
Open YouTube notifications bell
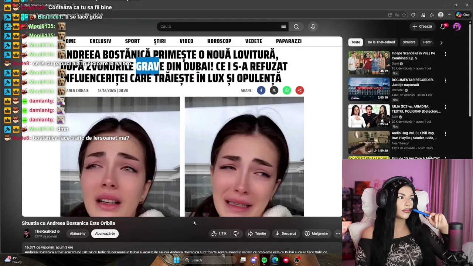[443, 27]
